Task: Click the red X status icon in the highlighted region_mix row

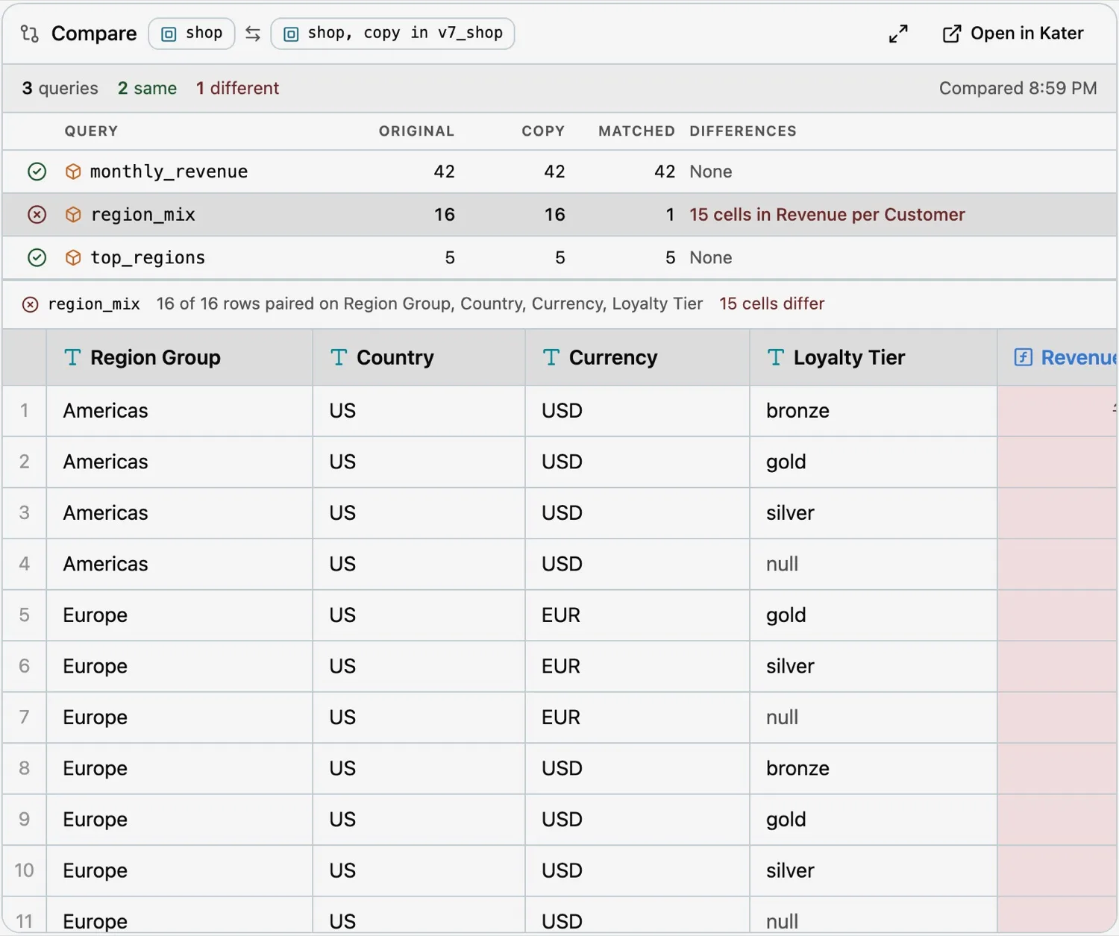Action: point(37,215)
